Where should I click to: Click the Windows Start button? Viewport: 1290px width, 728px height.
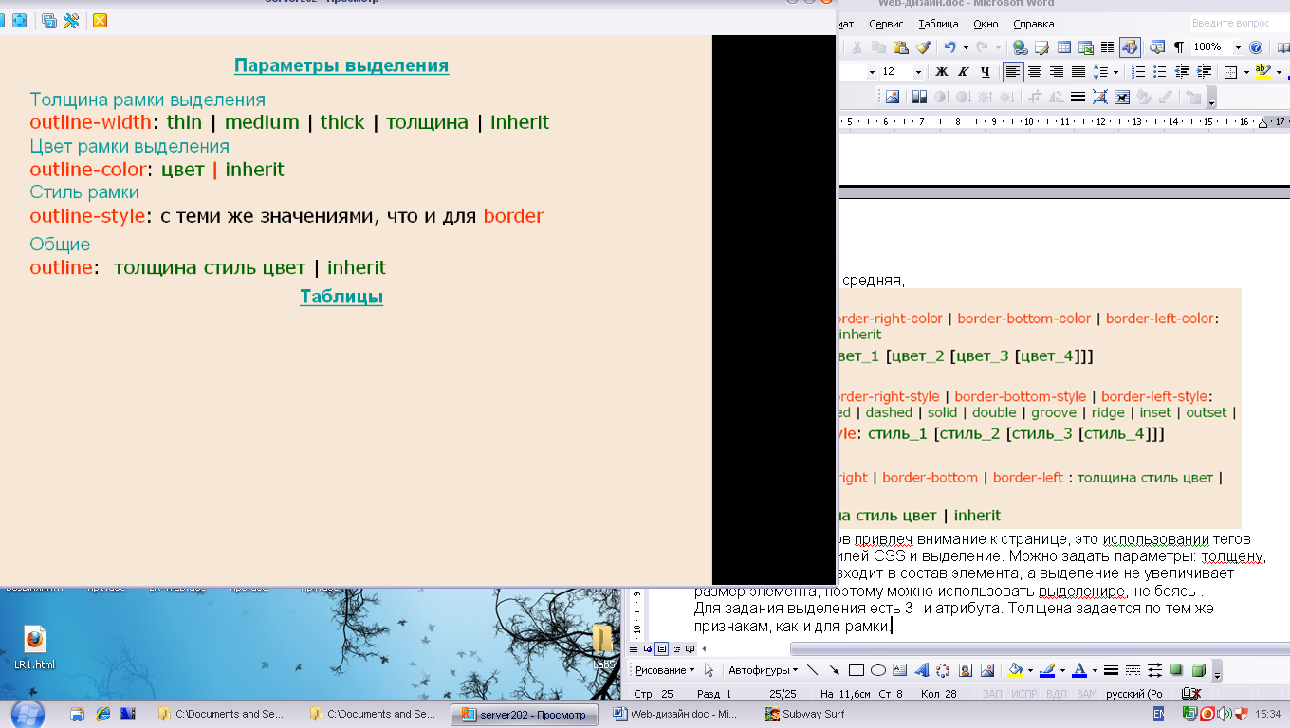[x=26, y=713]
